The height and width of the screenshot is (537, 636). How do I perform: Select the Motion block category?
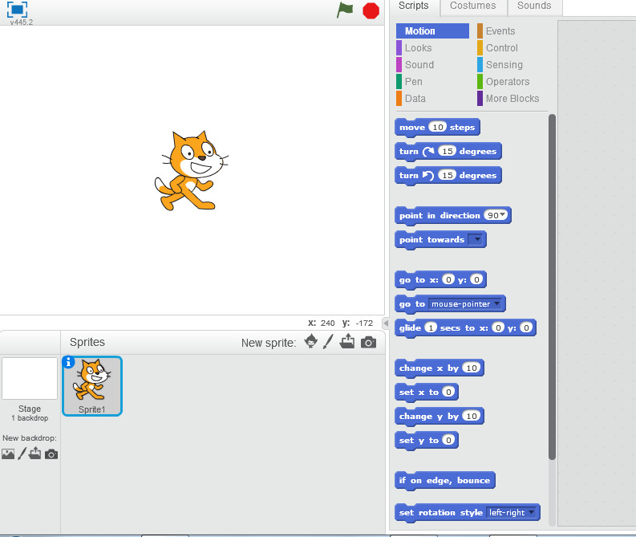tap(432, 31)
